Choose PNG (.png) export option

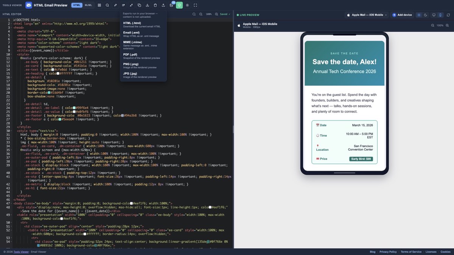[143, 65]
